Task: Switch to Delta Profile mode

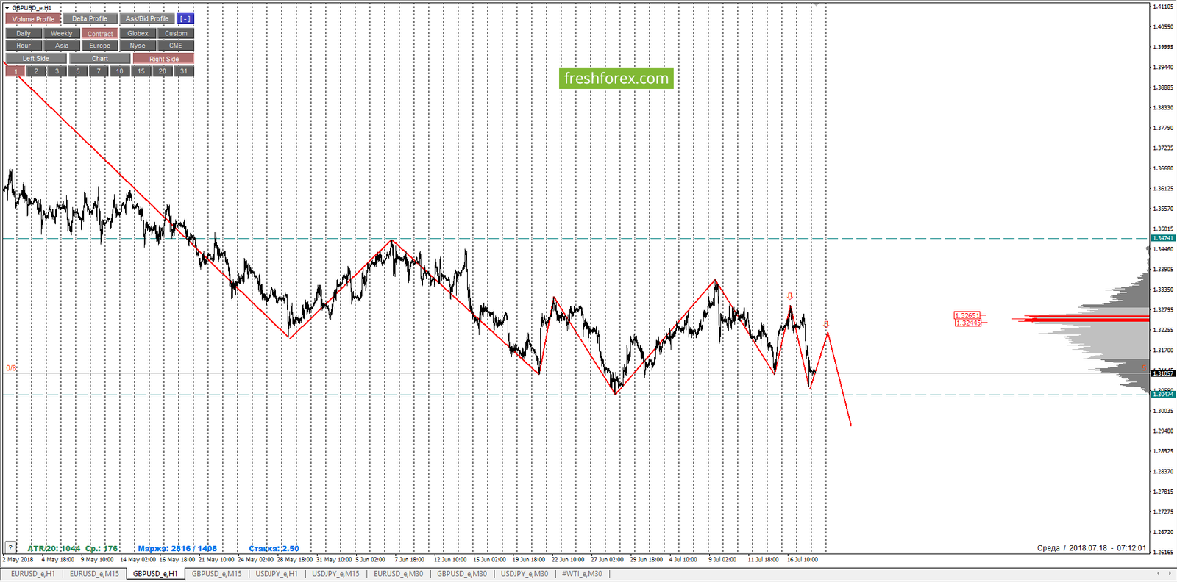Action: tap(90, 19)
